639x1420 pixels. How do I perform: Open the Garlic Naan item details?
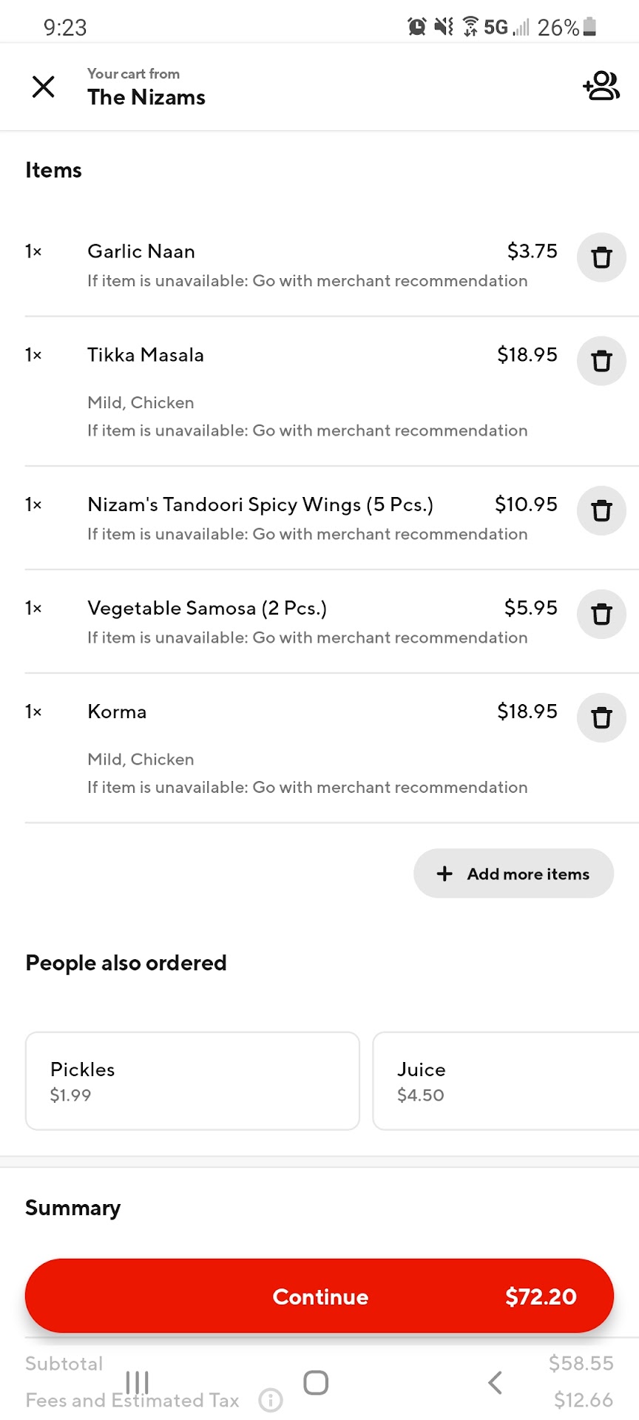[141, 251]
